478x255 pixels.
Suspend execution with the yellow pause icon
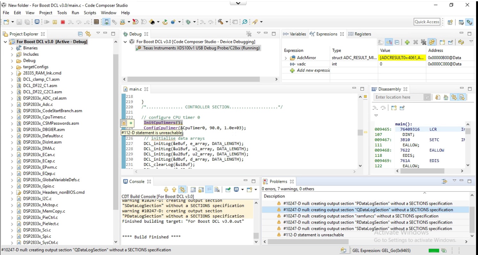click(x=55, y=22)
